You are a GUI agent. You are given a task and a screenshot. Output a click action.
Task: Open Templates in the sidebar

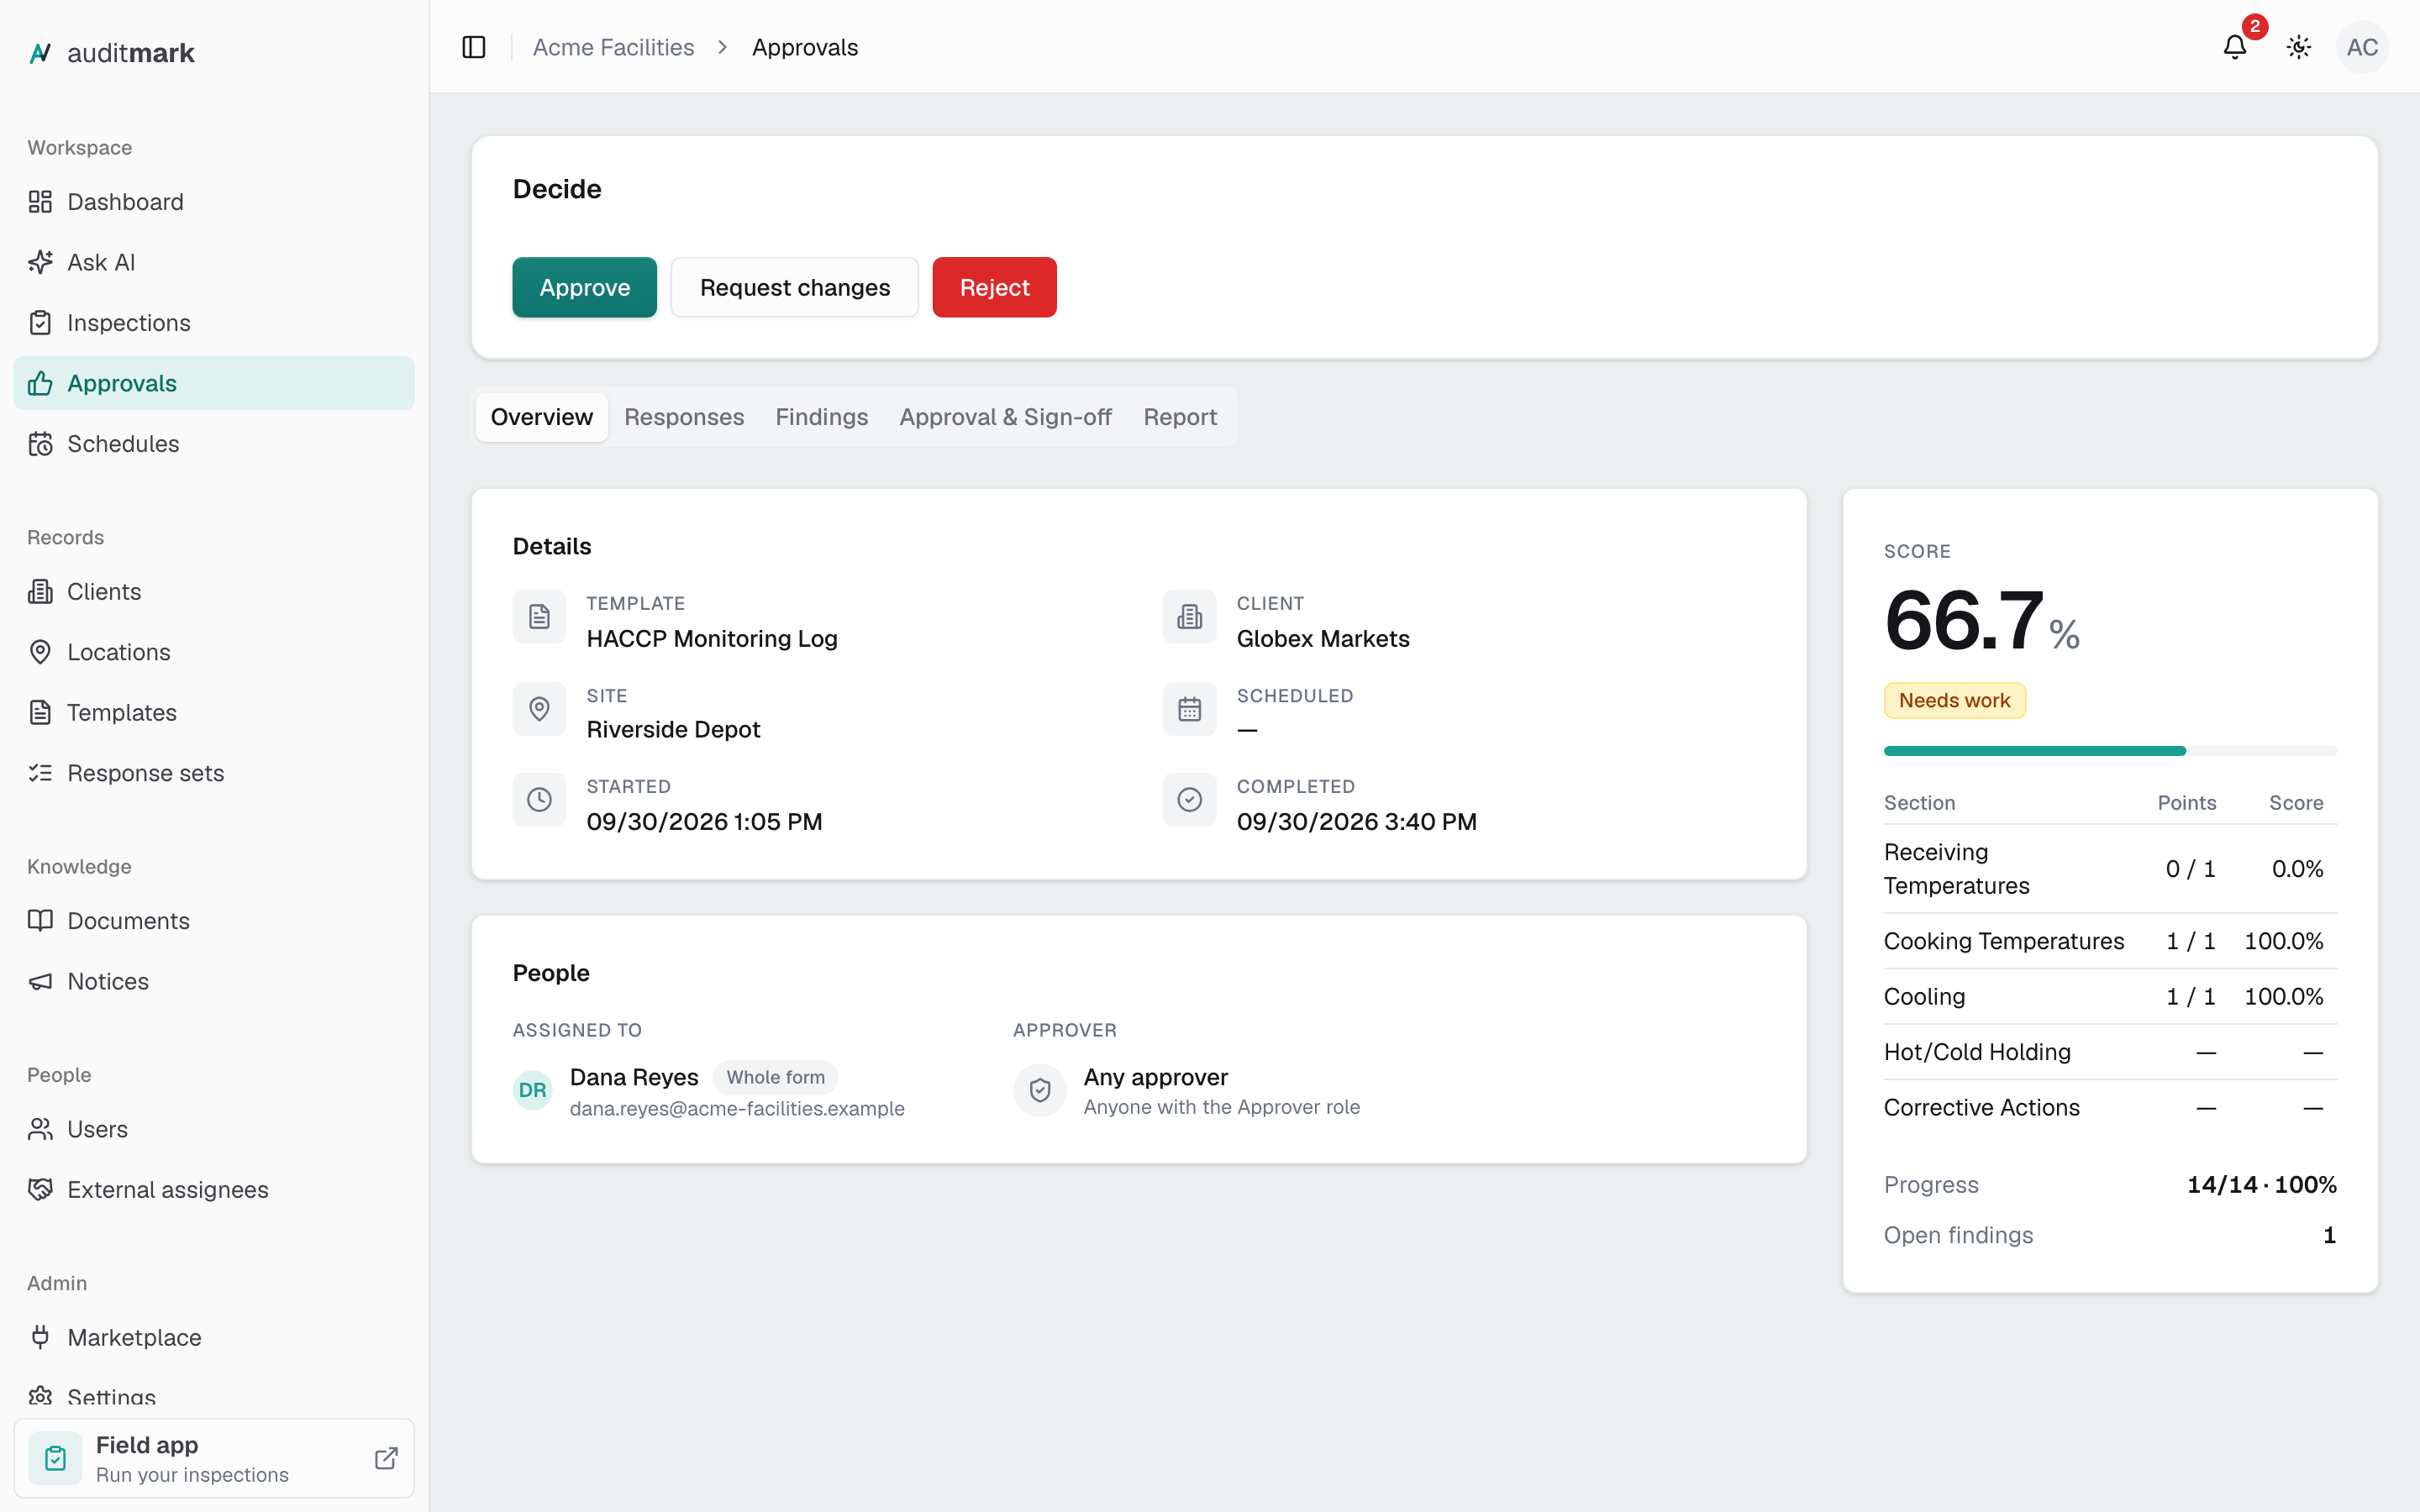[214, 713]
